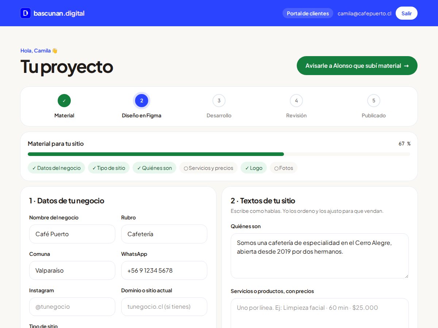Click the 67 % progress value
Image resolution: width=438 pixels, height=328 pixels.
coord(404,144)
